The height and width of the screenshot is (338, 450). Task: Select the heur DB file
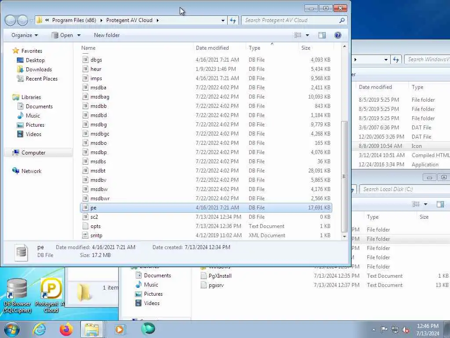click(206, 69)
